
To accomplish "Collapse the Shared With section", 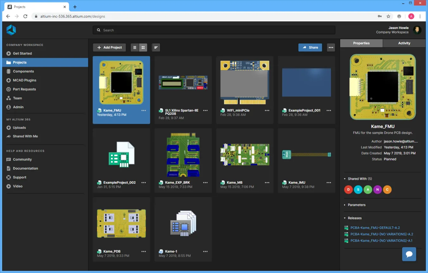I will point(345,179).
